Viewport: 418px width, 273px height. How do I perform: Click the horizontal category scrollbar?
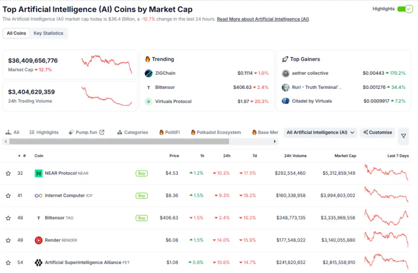(x=119, y=141)
